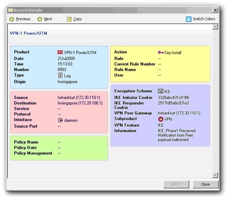
Task: Click the Close button
Action: 205,184
